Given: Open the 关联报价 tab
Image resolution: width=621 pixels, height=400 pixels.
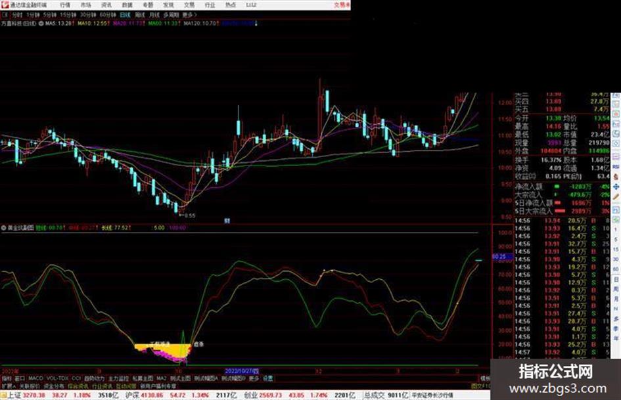Looking at the screenshot, I should (x=30, y=386).
